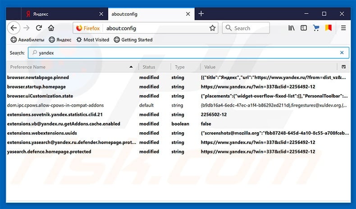
Task: Bookmark this page with the star icon
Action: [212, 28]
